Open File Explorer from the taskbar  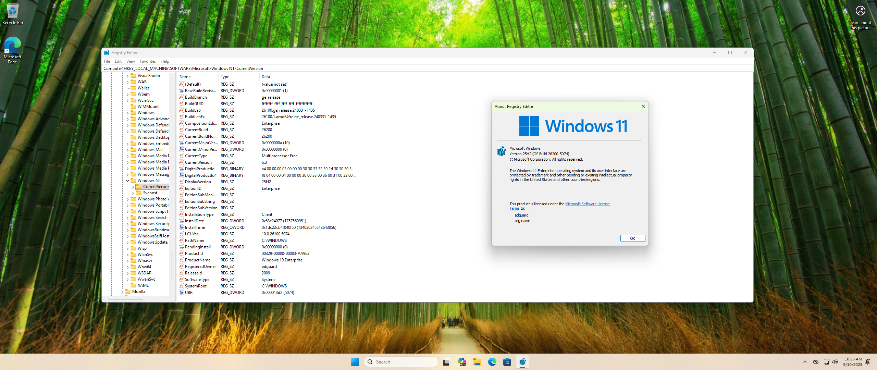tap(477, 362)
